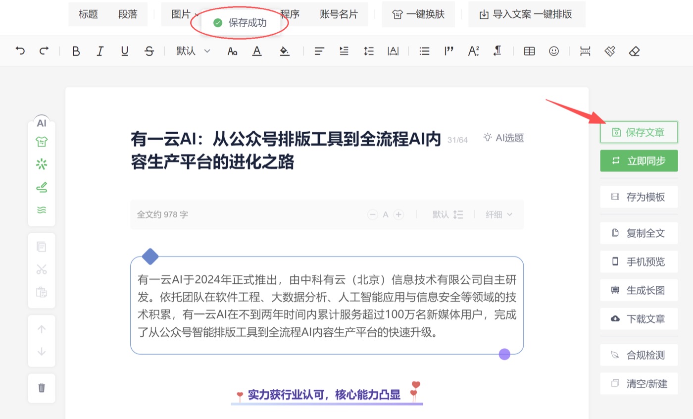Click the 下载文章 button
The width and height of the screenshot is (693, 419).
click(x=639, y=318)
